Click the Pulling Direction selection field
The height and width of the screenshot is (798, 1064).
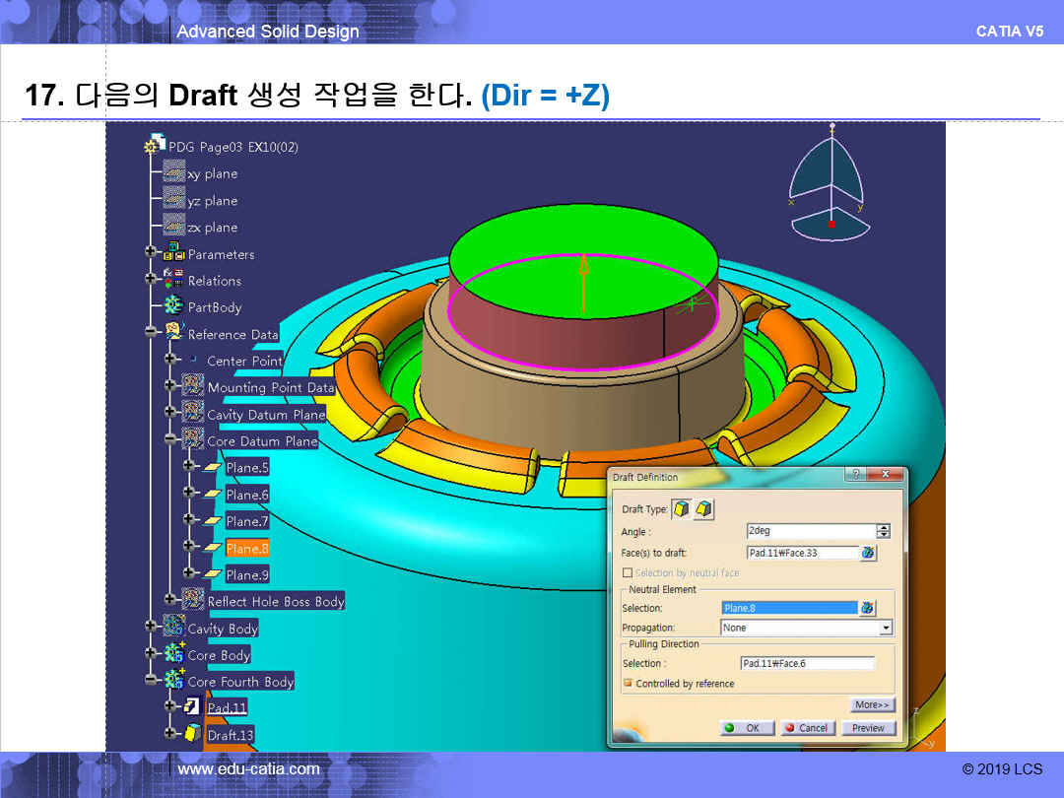[807, 663]
